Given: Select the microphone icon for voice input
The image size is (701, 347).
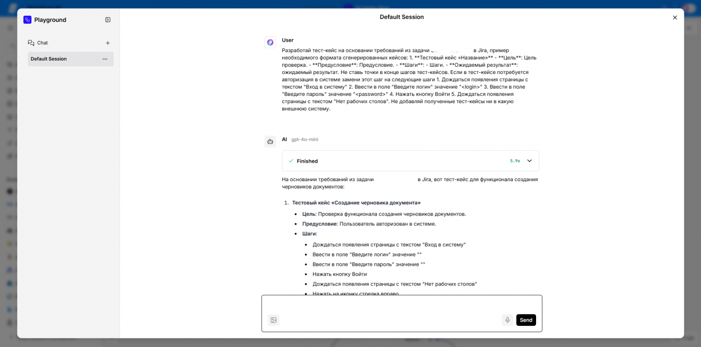Looking at the screenshot, I should pyautogui.click(x=507, y=320).
